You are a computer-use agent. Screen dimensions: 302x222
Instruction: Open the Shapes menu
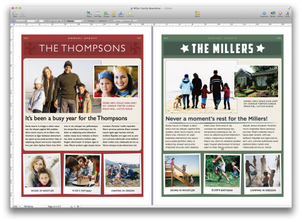[106, 14]
